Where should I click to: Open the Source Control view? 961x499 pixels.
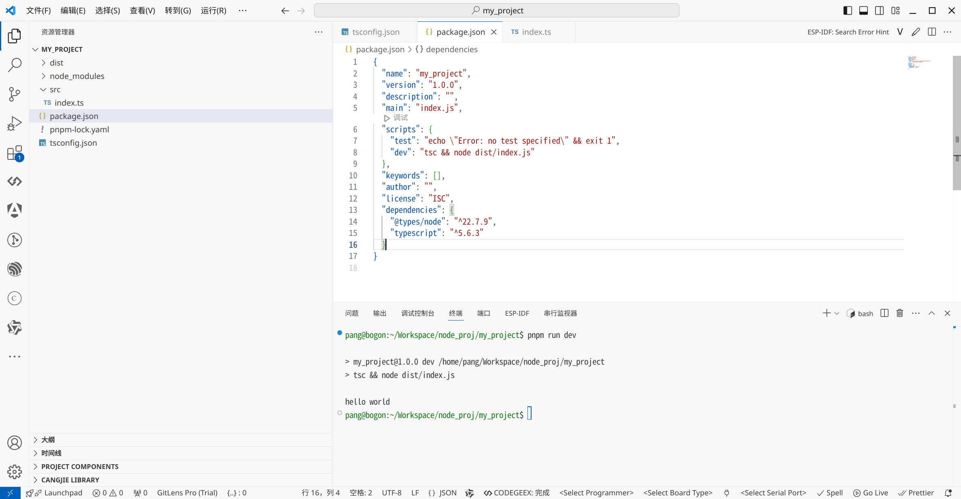click(x=15, y=94)
